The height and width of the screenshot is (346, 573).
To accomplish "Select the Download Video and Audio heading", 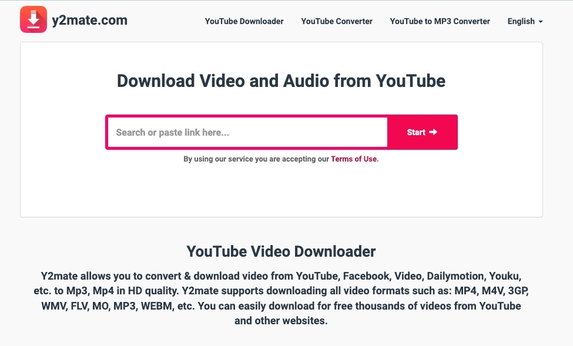I will coord(281,80).
